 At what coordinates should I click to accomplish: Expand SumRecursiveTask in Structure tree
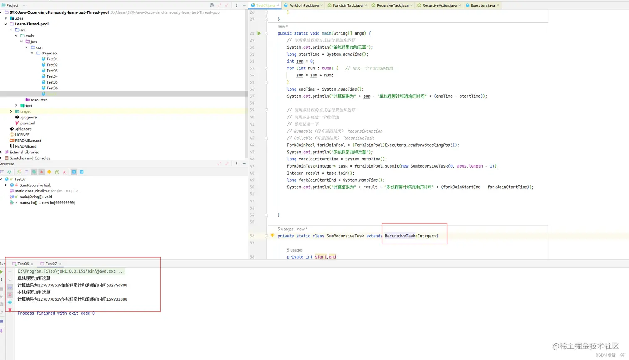pyautogui.click(x=6, y=185)
